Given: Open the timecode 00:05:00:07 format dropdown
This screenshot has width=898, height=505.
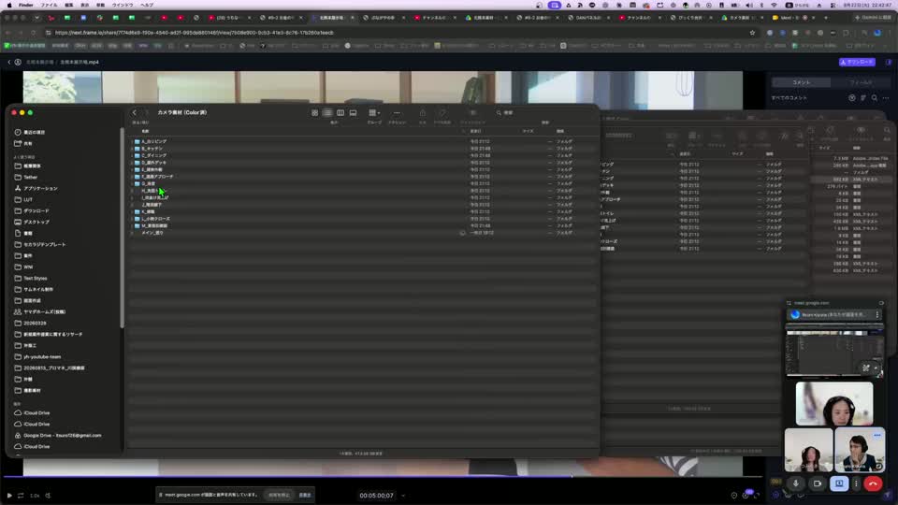Looking at the screenshot, I should [x=403, y=496].
